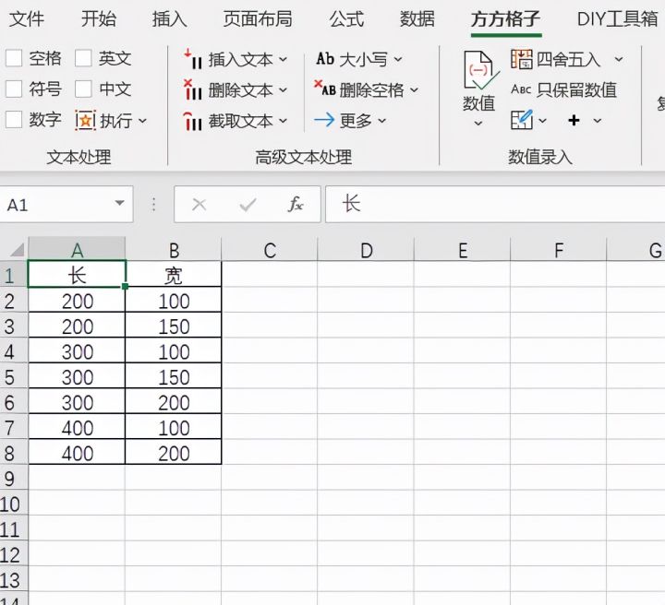Click the Insert Text (插入文本) icon
Image resolution: width=665 pixels, height=605 pixels.
pyautogui.click(x=193, y=59)
